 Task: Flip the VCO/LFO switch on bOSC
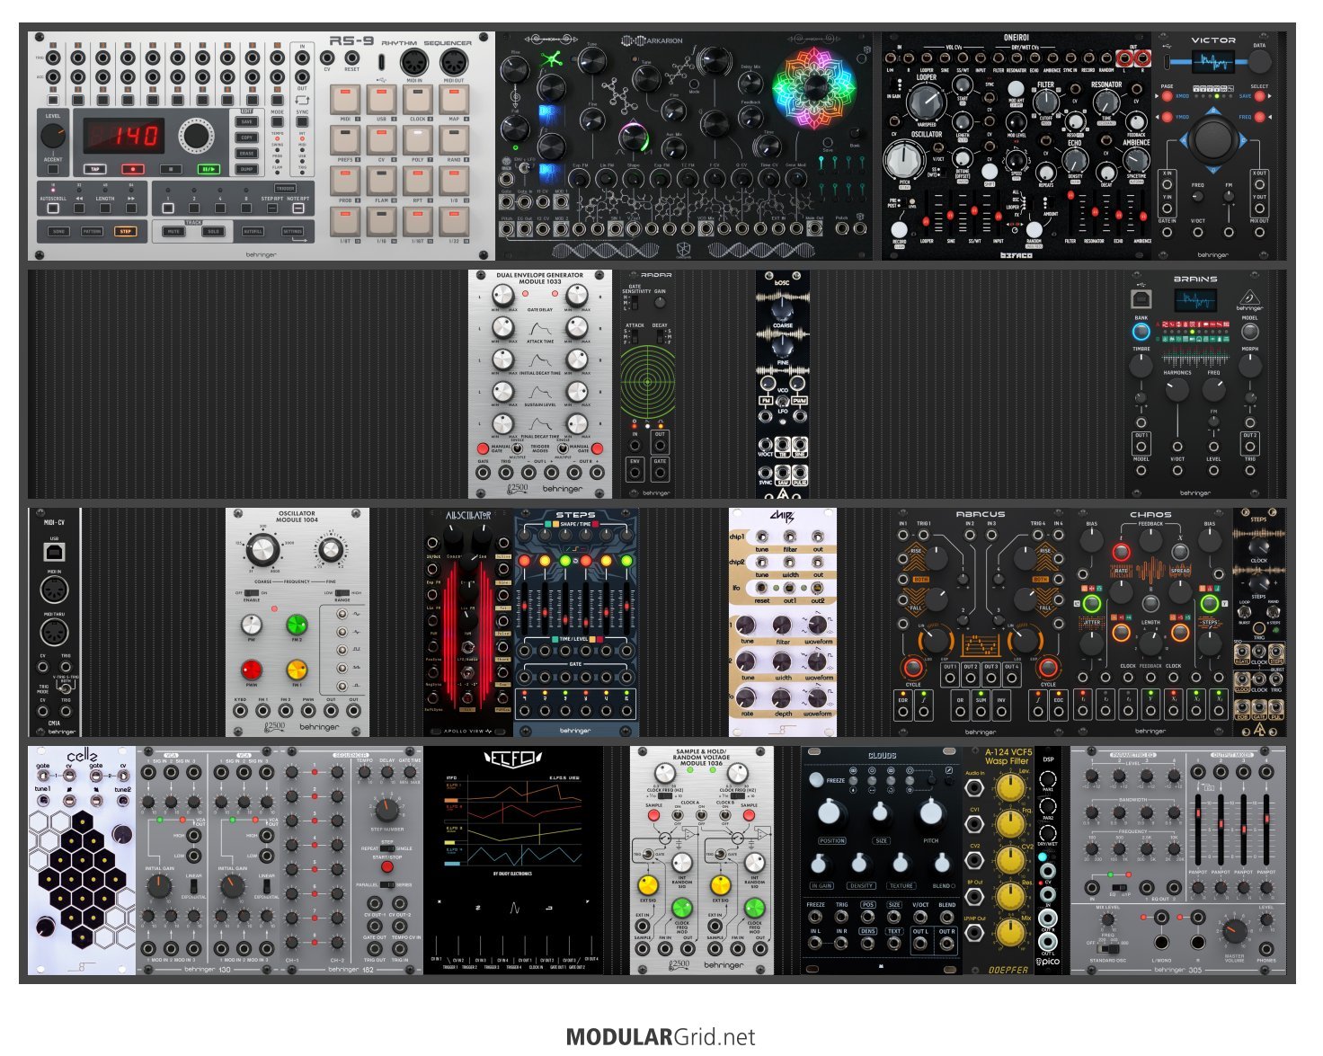click(783, 401)
